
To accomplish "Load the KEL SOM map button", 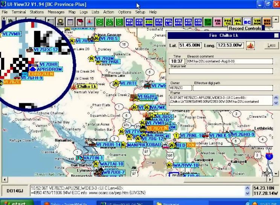I will [198, 22].
